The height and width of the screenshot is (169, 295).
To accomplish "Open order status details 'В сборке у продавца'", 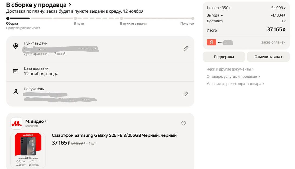I will click(39, 5).
